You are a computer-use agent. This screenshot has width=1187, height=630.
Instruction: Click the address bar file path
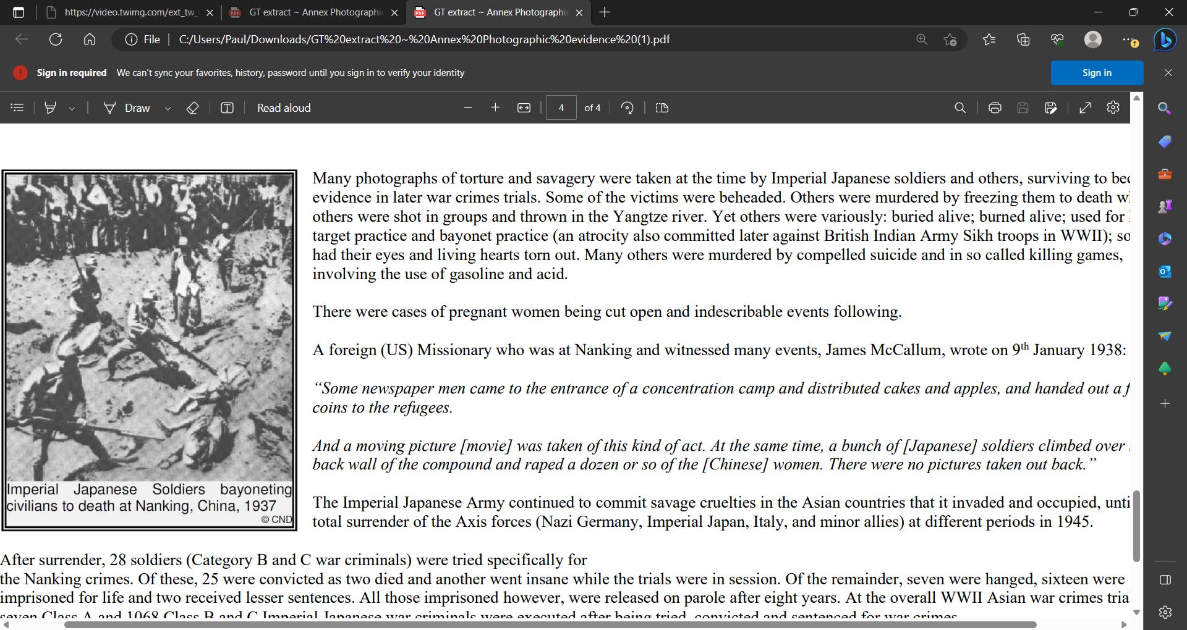pos(424,40)
